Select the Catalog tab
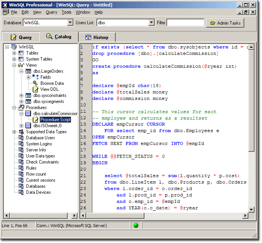 tap(59, 37)
